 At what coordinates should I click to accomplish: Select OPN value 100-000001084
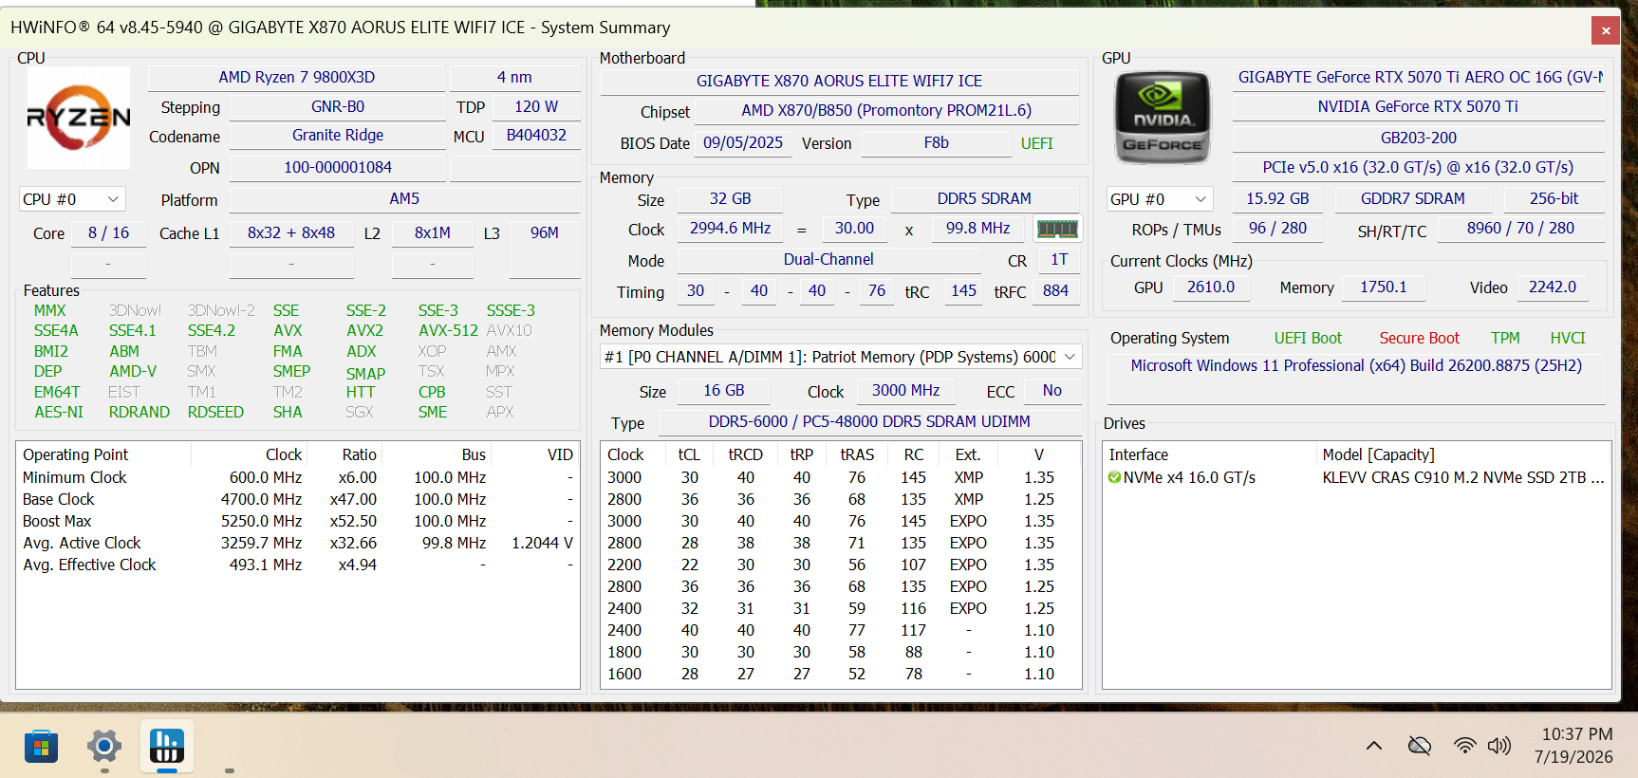click(338, 167)
